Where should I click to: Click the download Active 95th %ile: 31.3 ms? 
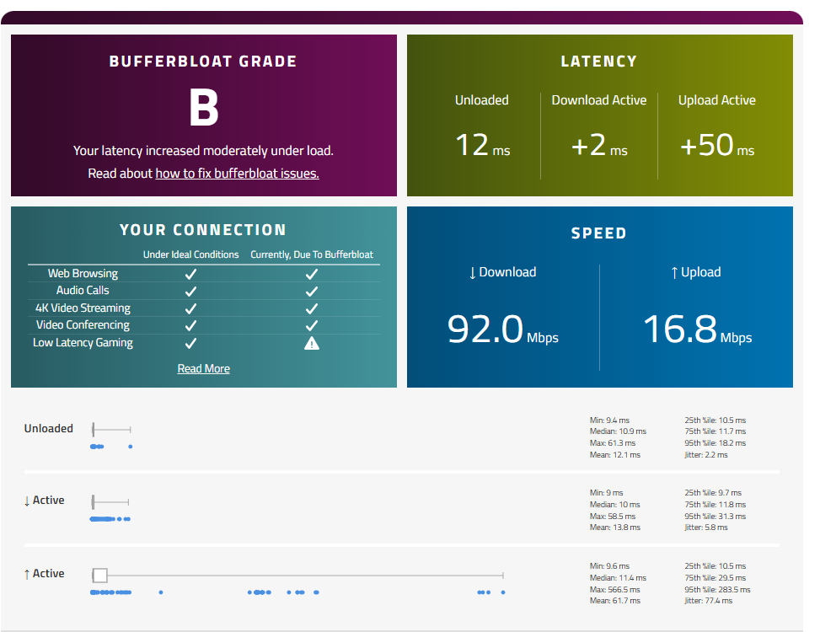tap(715, 517)
